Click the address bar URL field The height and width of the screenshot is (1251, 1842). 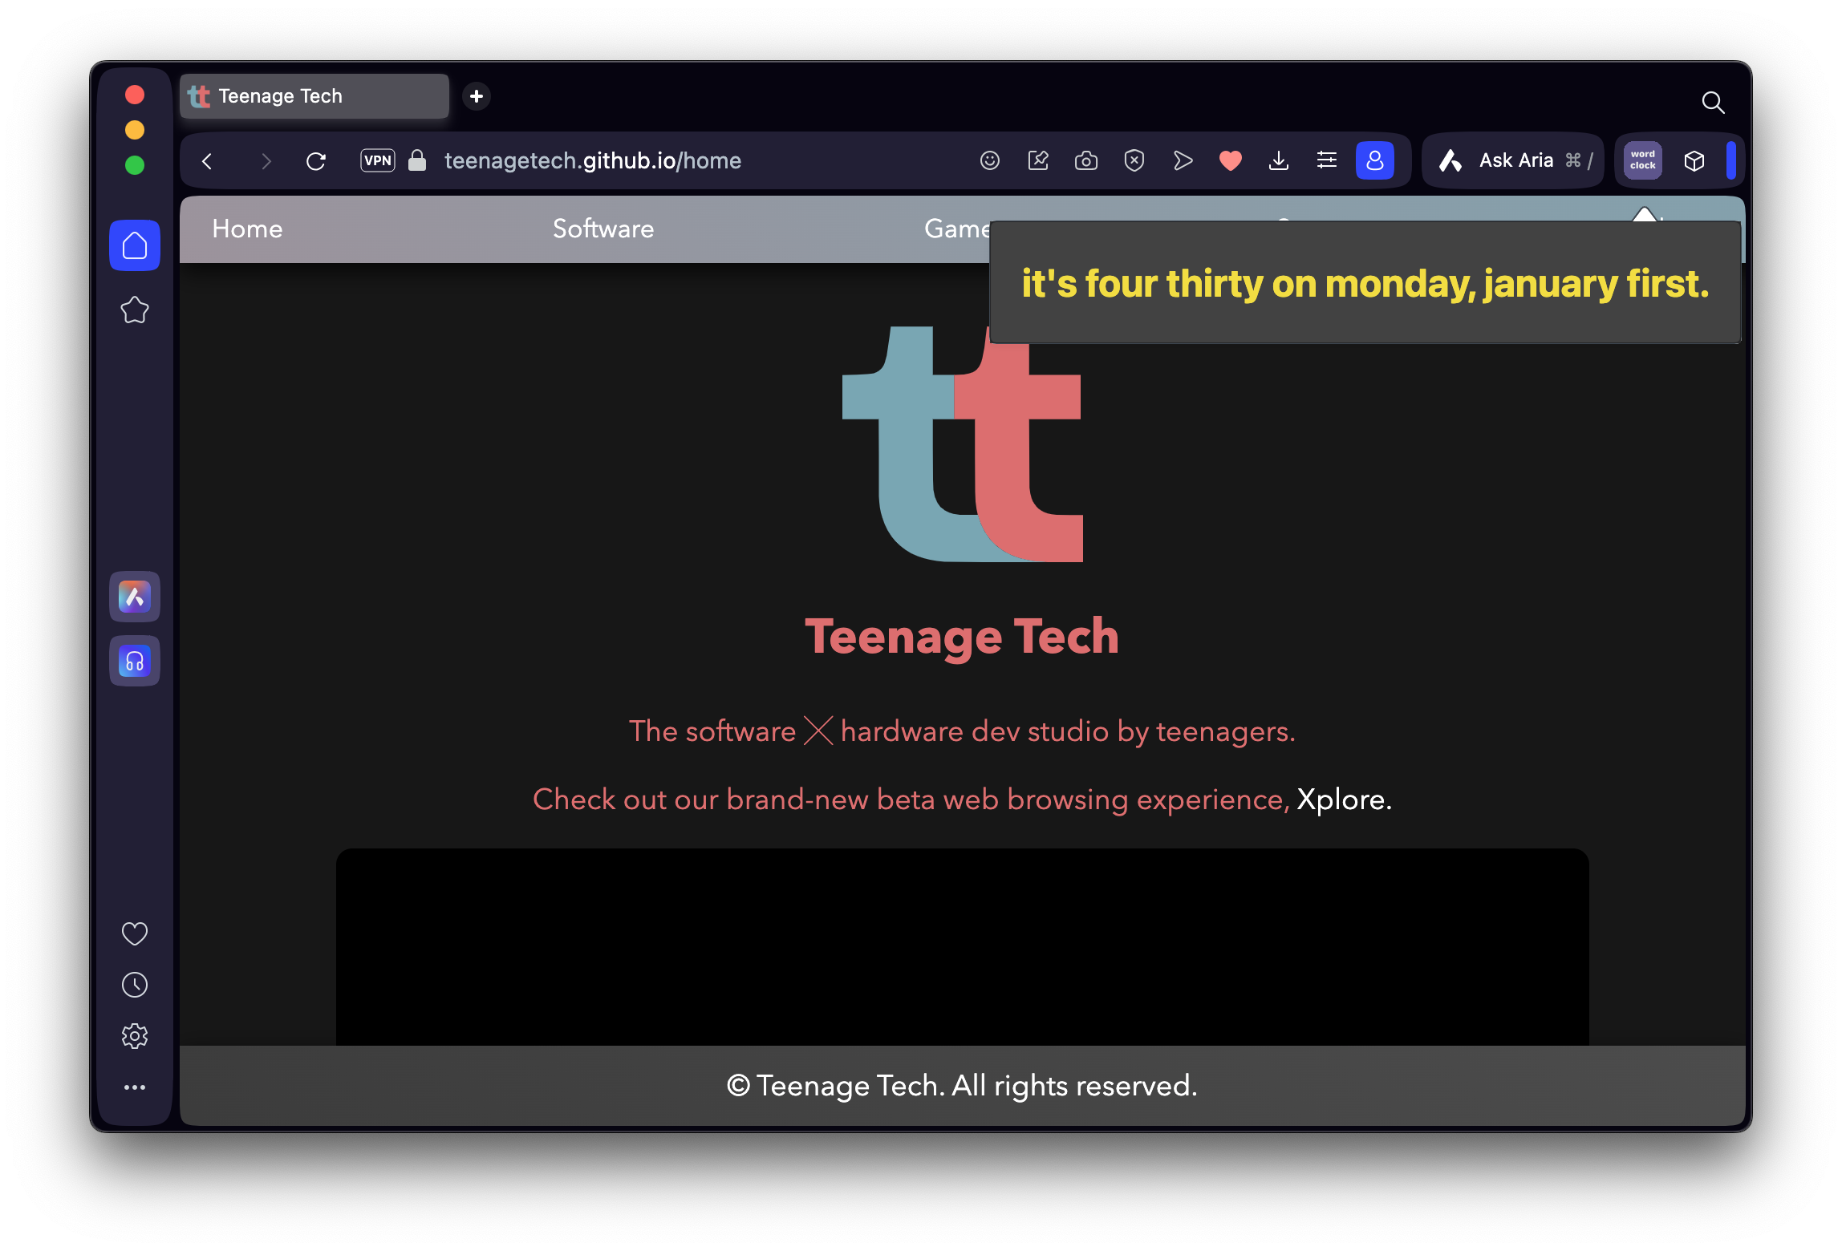coord(593,160)
